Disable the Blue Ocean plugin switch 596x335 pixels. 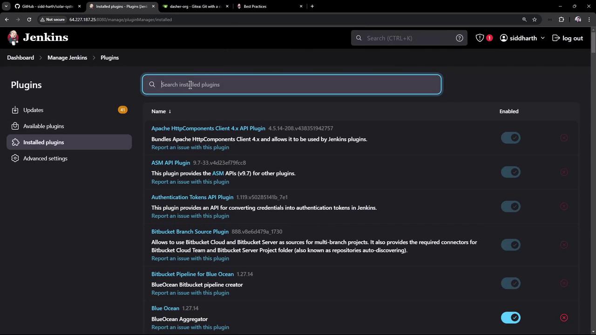point(511,318)
